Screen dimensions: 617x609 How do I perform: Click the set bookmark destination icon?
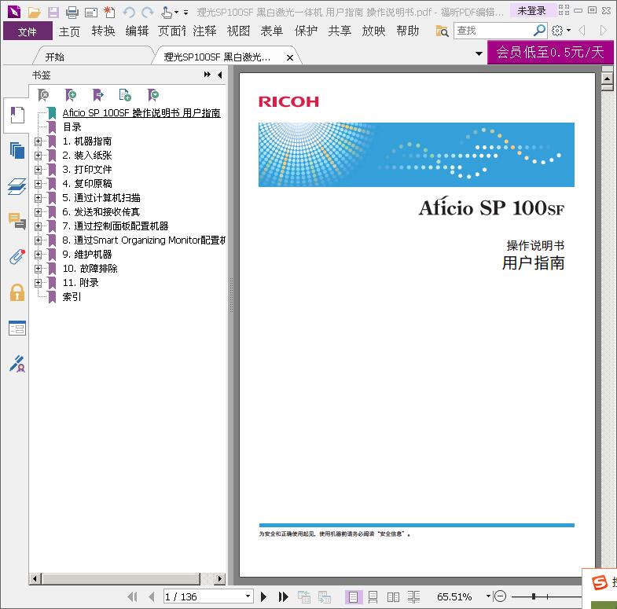pos(97,95)
